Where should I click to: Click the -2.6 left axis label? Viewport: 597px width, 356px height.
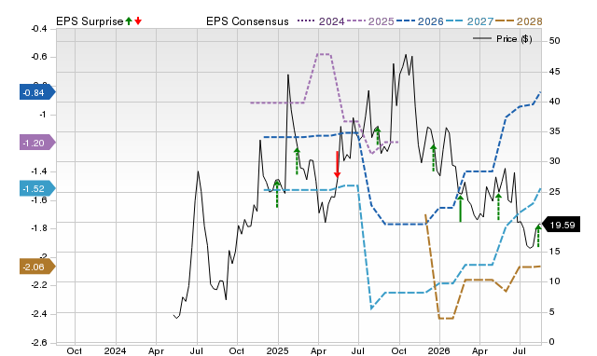pos(39,342)
